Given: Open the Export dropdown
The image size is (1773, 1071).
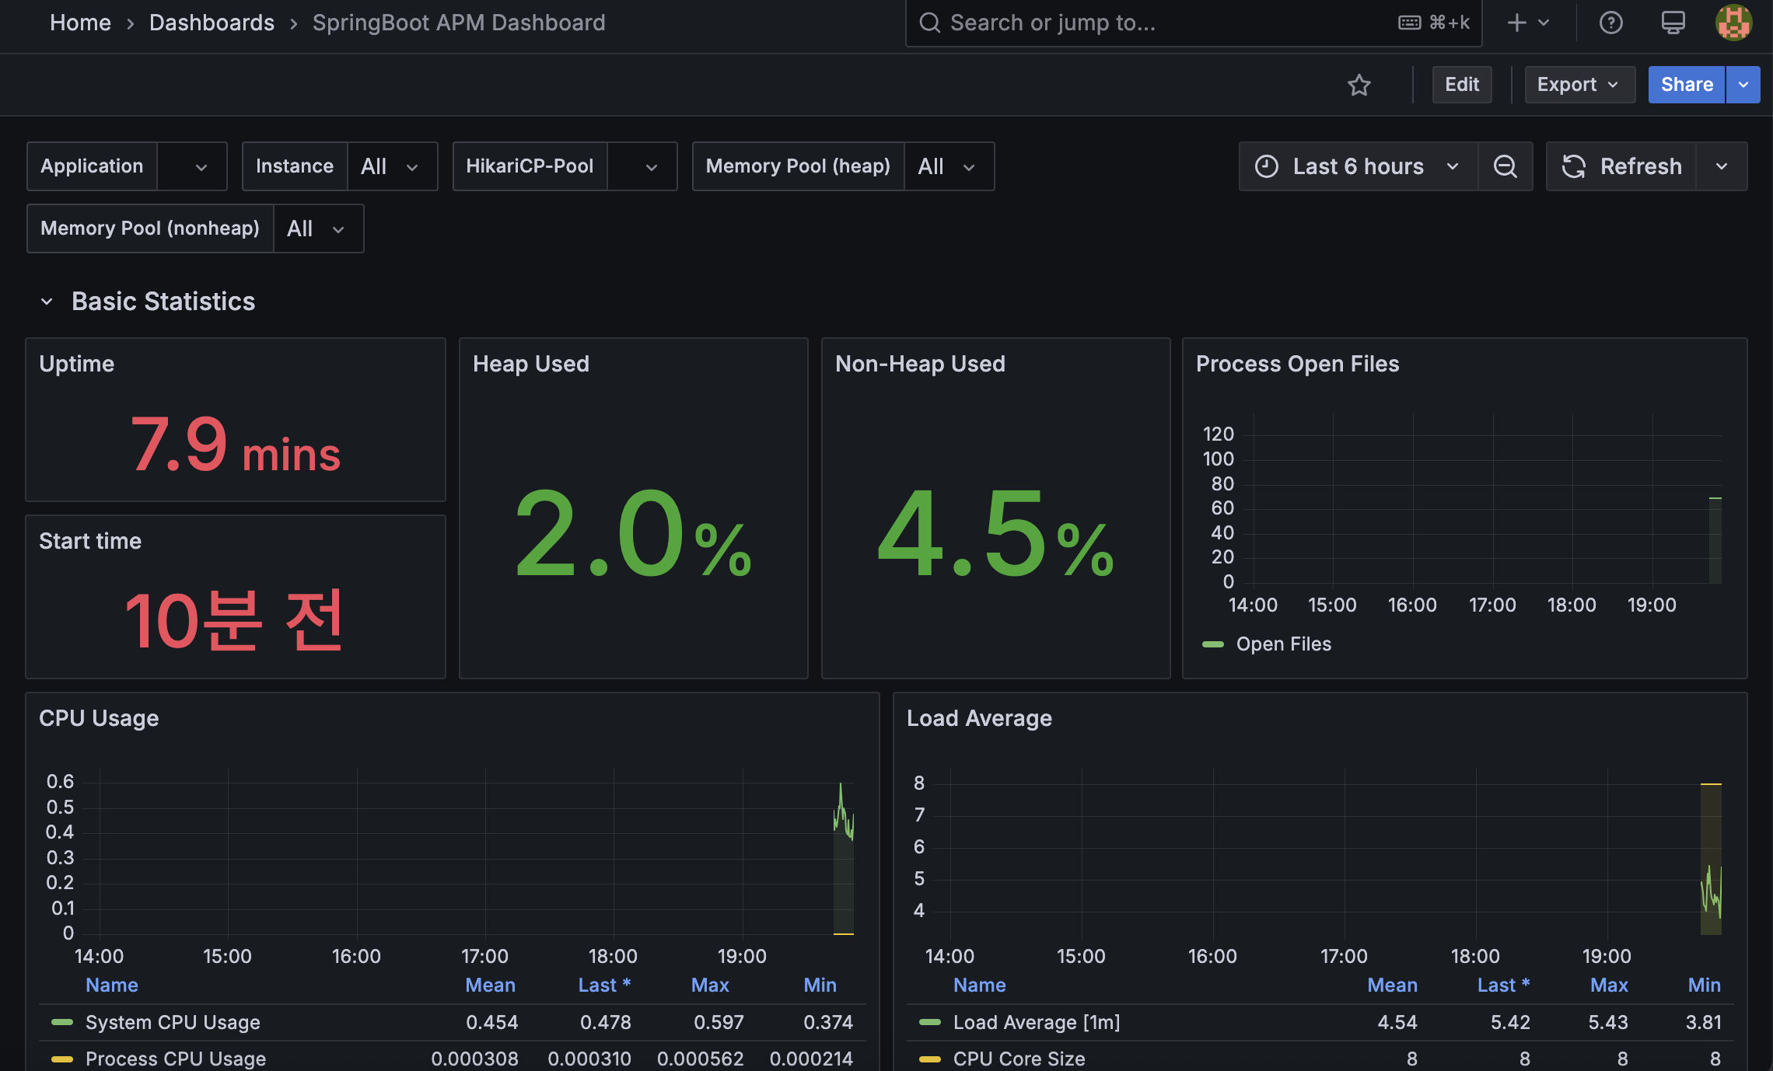Looking at the screenshot, I should coord(1579,85).
